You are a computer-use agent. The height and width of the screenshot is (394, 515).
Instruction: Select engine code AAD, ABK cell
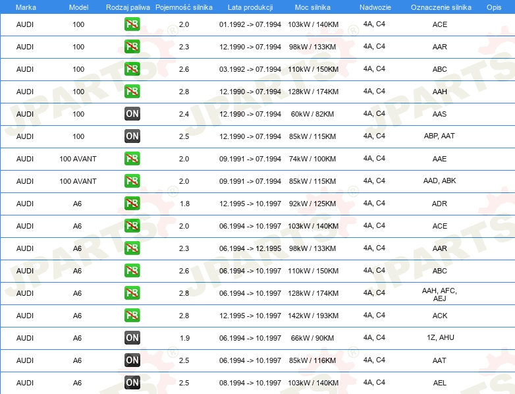tap(439, 181)
